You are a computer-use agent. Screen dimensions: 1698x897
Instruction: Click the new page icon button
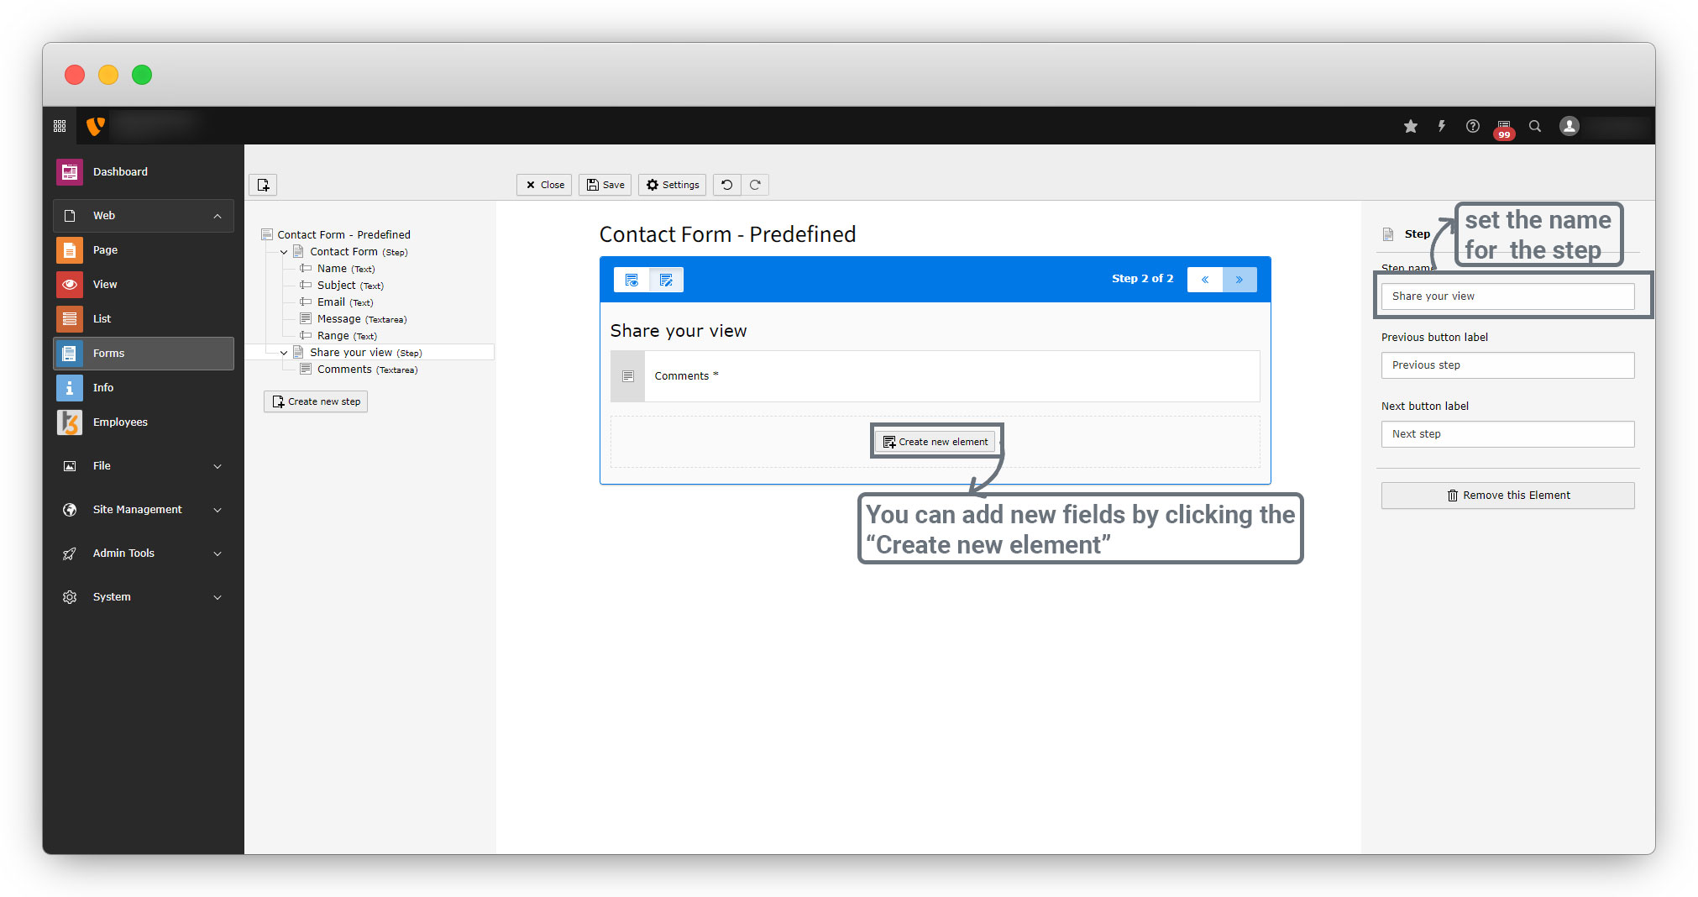pos(263,185)
